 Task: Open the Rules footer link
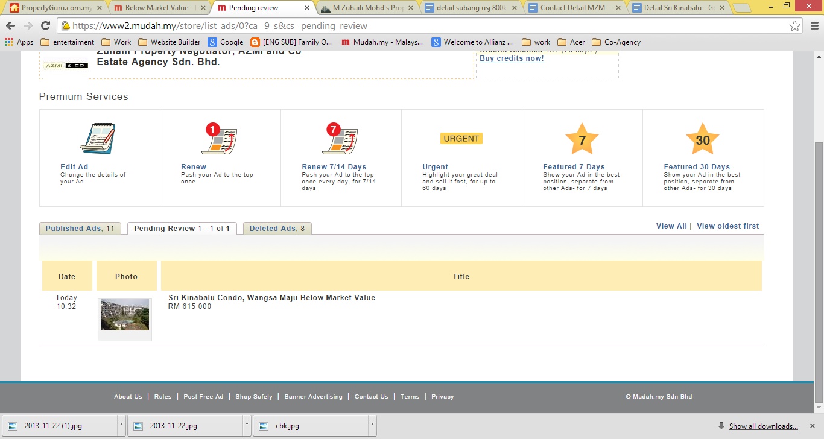point(163,397)
